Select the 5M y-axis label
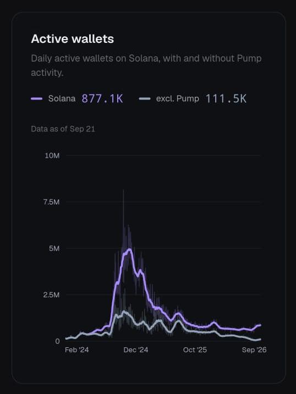The width and height of the screenshot is (296, 394). pos(54,248)
